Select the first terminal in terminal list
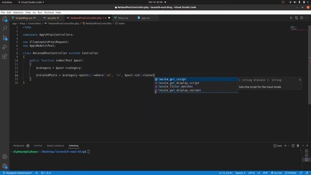This screenshot has width=311, height=175. pos(307,151)
